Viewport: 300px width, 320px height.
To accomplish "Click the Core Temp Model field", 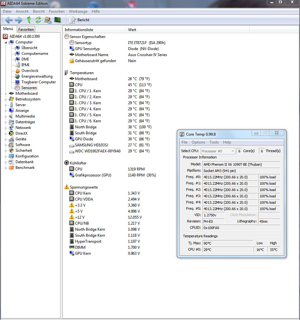I will pos(241,164).
